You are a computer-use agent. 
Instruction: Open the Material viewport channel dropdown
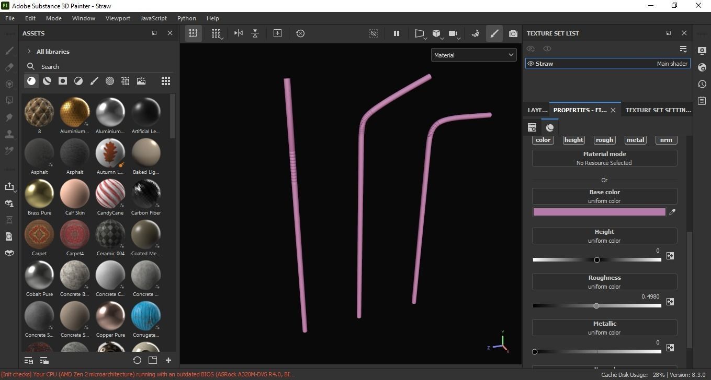tap(473, 55)
